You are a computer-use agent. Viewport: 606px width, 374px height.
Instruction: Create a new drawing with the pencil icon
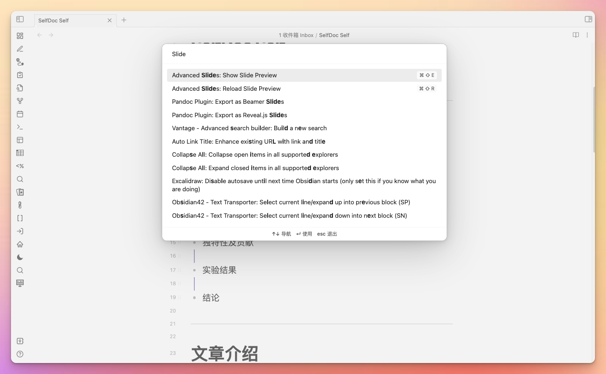coord(20,48)
